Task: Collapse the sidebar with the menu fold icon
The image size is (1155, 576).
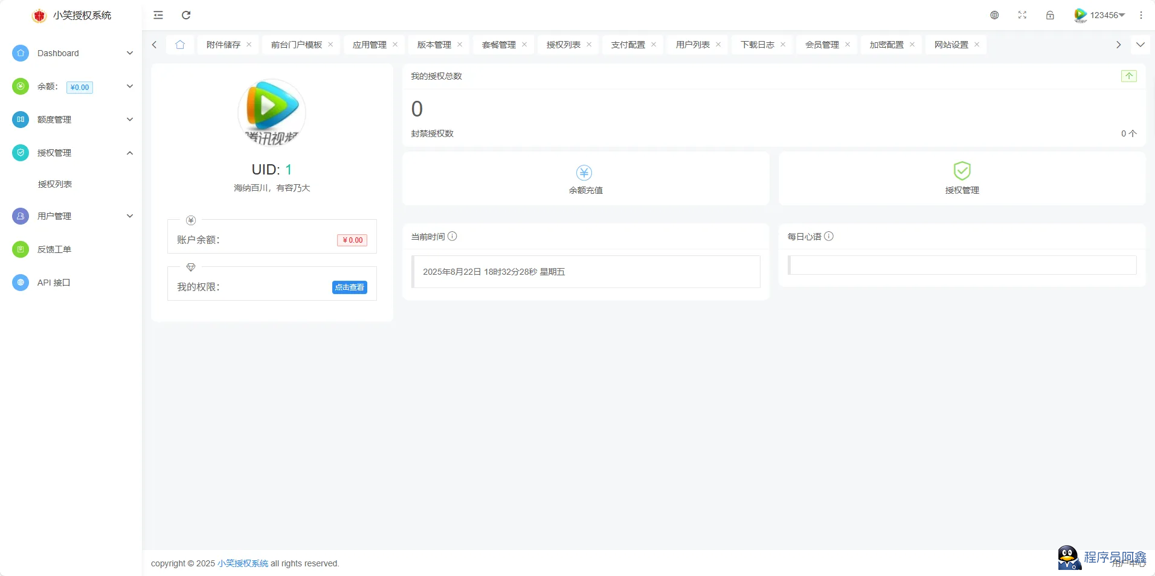Action: click(x=158, y=15)
